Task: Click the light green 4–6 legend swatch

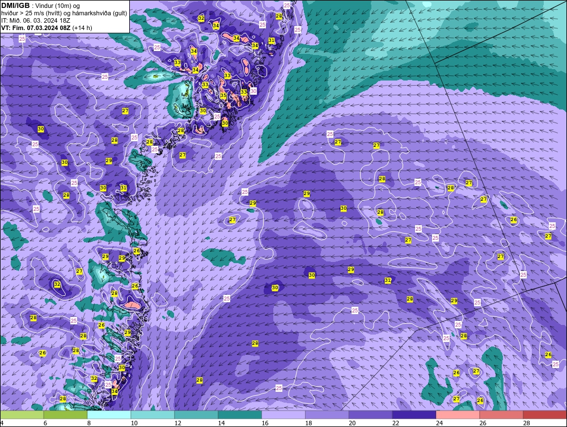Action: tap(22, 415)
